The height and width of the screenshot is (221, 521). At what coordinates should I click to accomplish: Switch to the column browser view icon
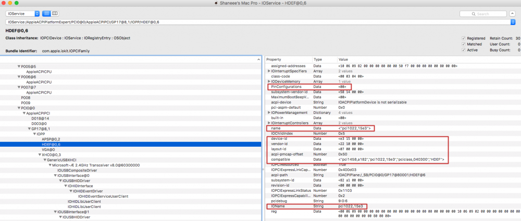[x=55, y=14]
